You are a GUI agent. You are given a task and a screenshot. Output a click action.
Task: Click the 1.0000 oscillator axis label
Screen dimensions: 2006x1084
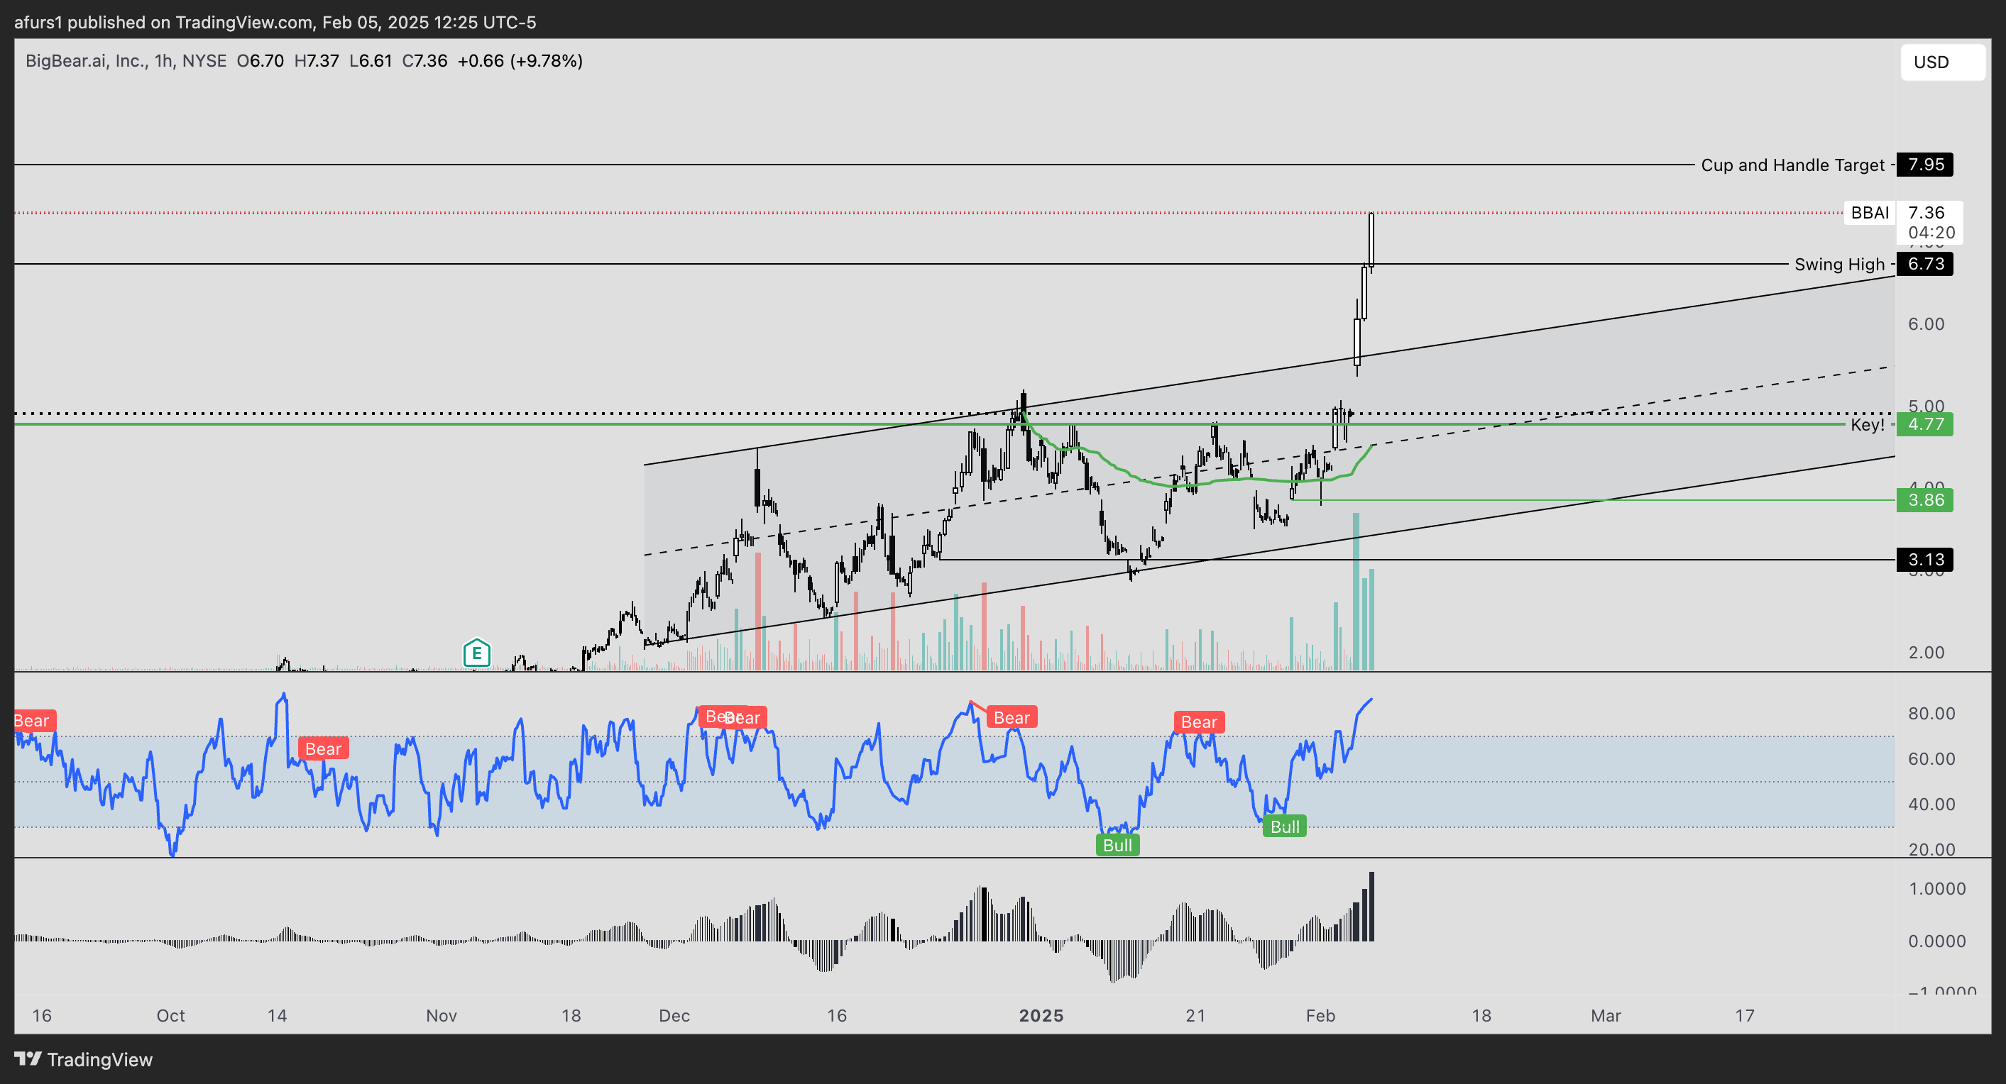pos(1936,889)
